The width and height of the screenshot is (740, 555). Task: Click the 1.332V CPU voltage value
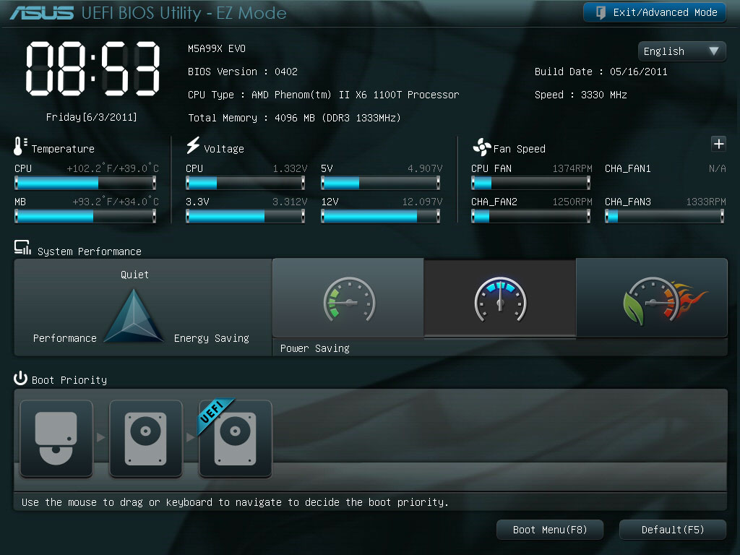tap(290, 168)
